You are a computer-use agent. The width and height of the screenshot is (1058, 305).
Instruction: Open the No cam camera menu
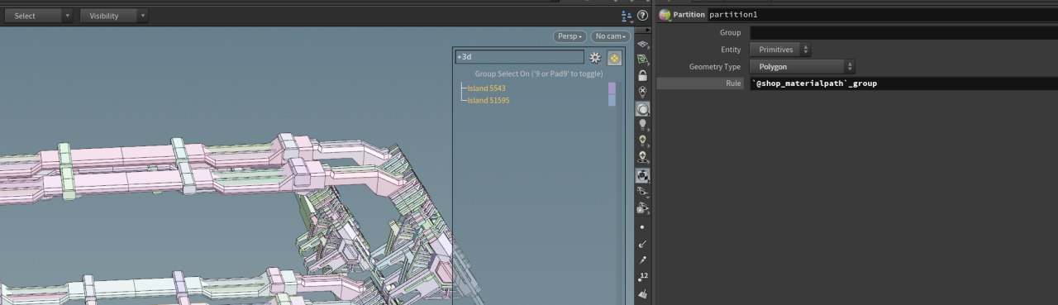611,37
